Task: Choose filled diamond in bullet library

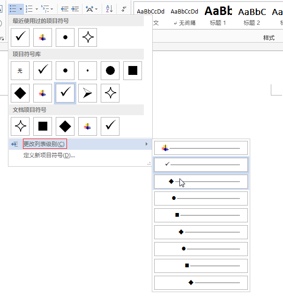Action: pyautogui.click(x=20, y=93)
